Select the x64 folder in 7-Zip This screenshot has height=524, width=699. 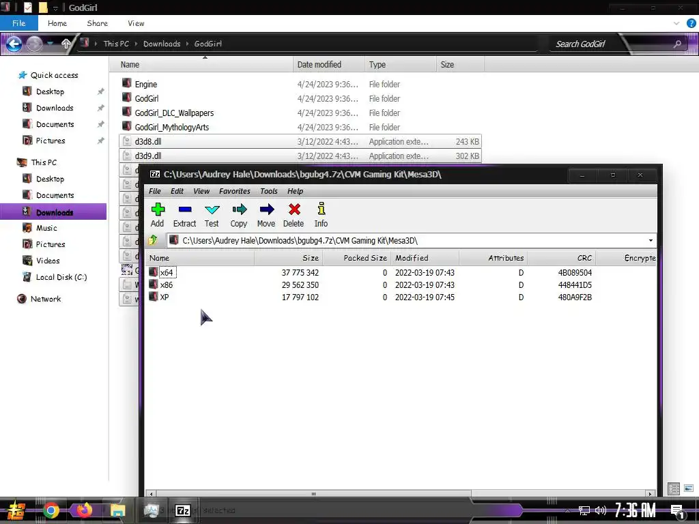[x=167, y=273]
